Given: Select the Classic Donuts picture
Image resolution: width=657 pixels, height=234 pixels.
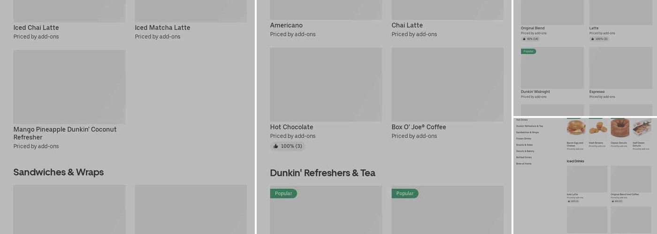Looking at the screenshot, I should (620, 128).
